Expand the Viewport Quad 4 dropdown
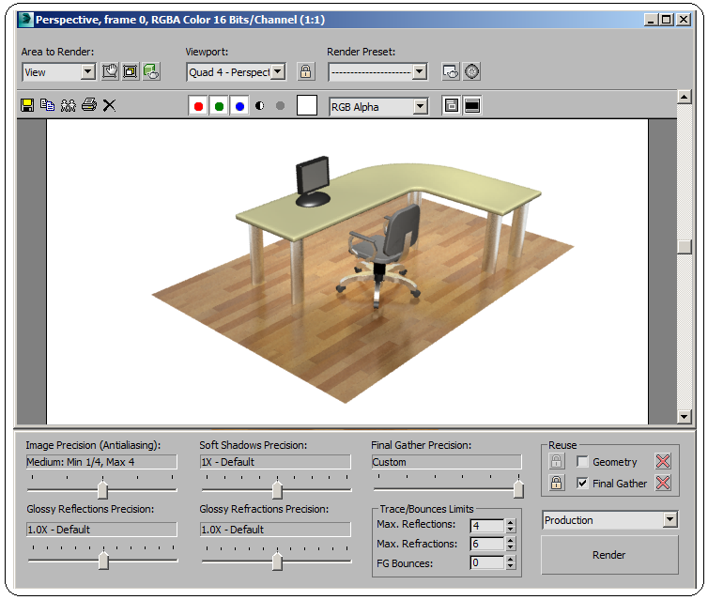Screen dimensions: 708x600 pyautogui.click(x=278, y=72)
